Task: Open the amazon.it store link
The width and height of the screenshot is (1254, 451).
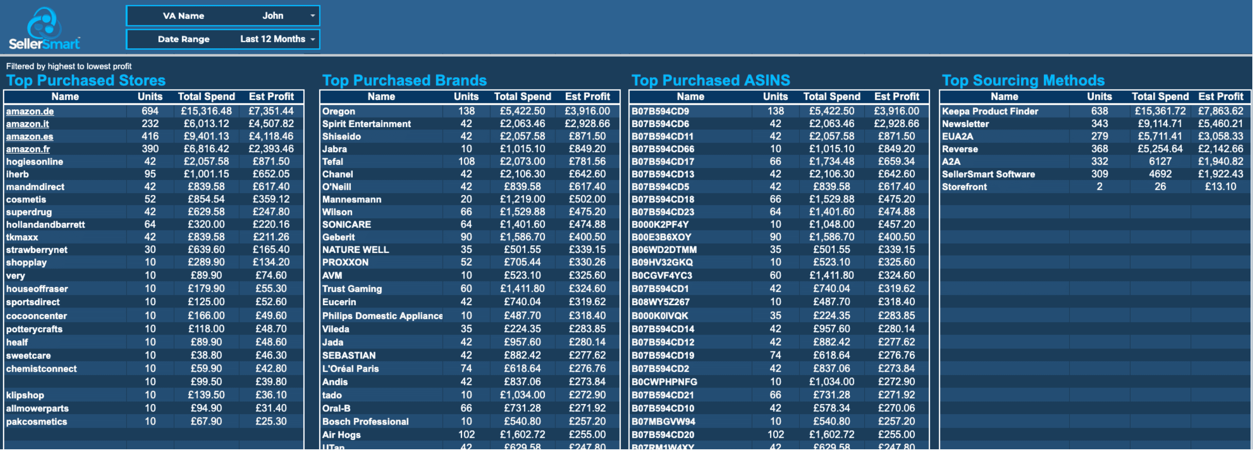Action: click(x=27, y=124)
